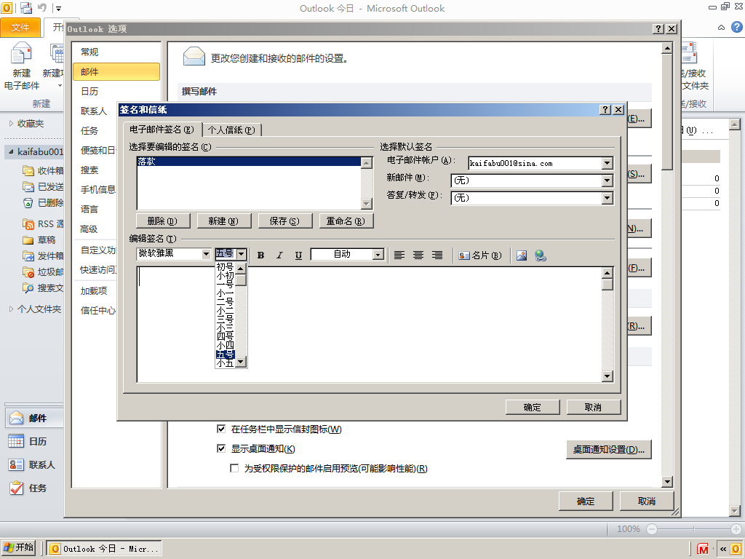
Task: Choose 四号 in font size list
Action: pos(226,336)
